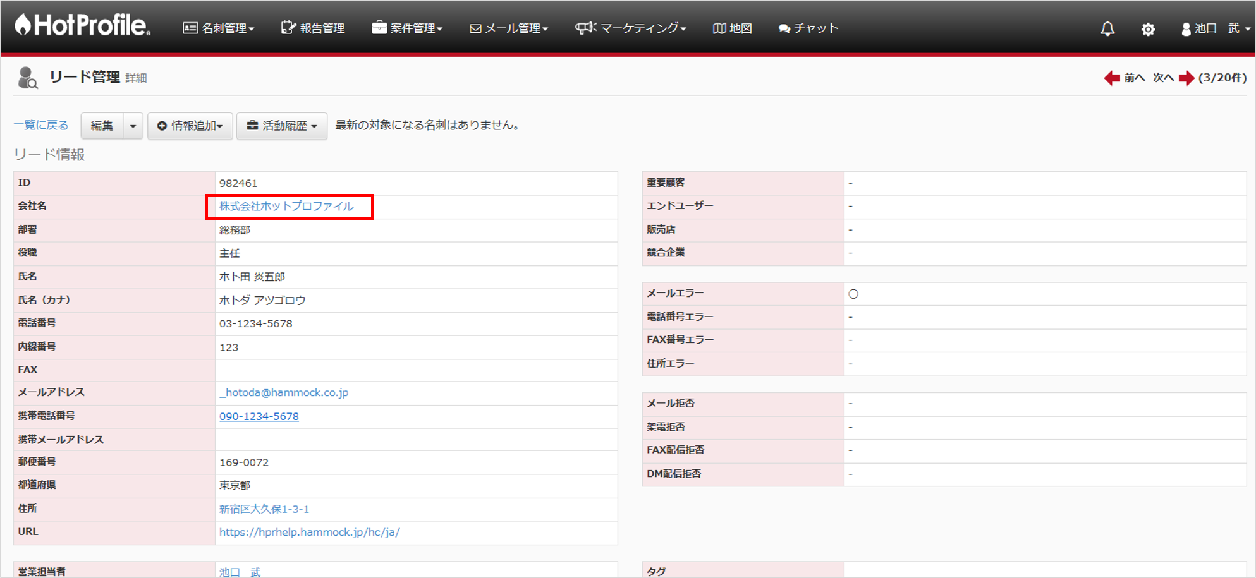Click the red next arrow icon
Screen dimensions: 1256x578
click(1186, 78)
